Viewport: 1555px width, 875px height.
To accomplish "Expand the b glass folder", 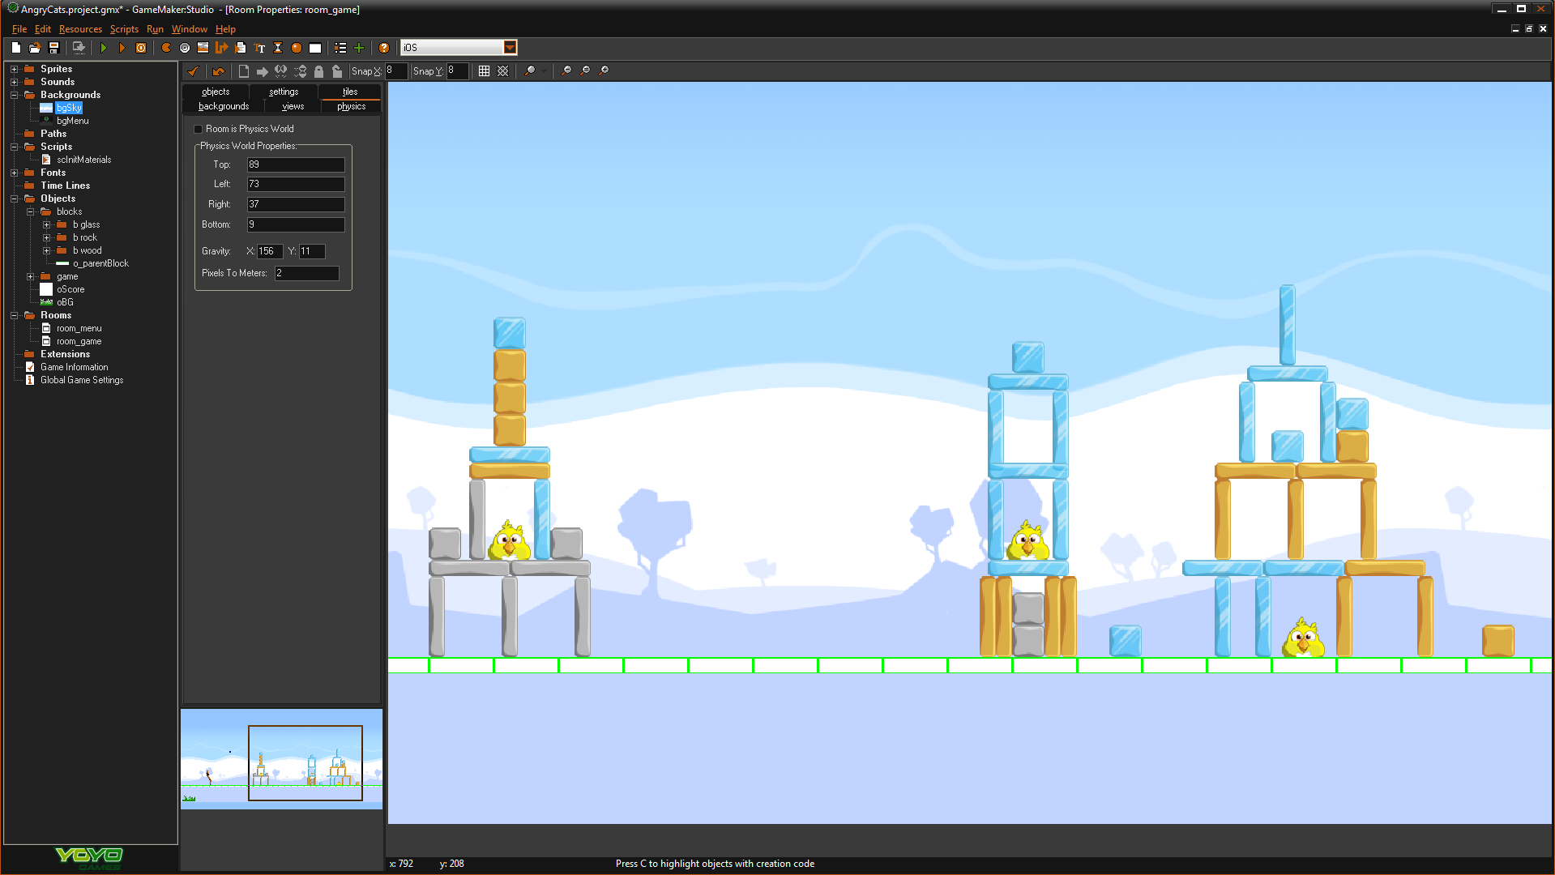I will click(x=46, y=224).
